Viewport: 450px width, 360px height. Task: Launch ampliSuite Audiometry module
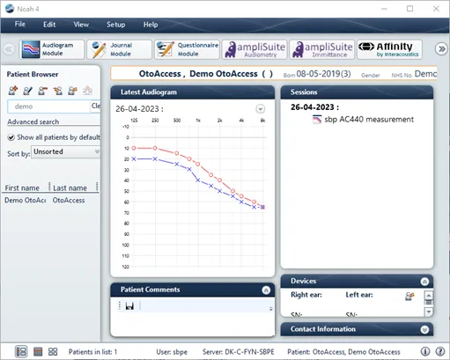click(x=255, y=49)
